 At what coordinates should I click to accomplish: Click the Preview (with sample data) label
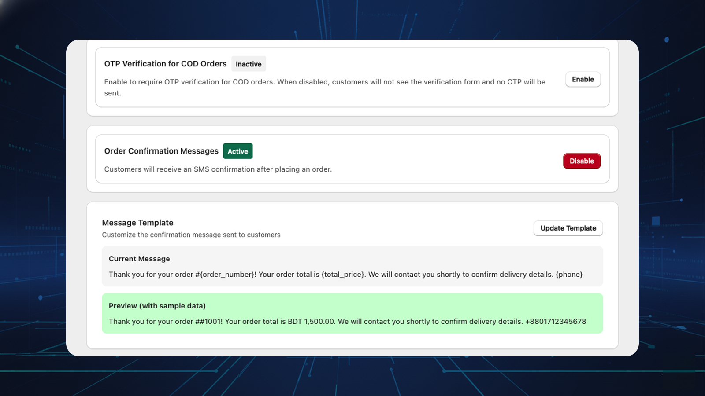click(x=157, y=305)
